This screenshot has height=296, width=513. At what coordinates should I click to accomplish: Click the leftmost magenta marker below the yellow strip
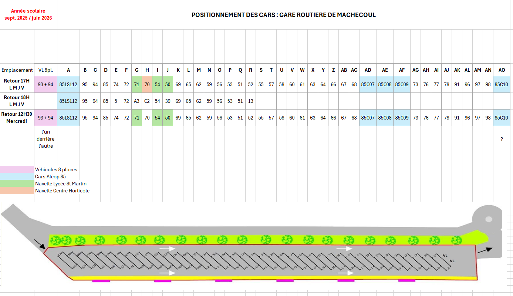pyautogui.click(x=101, y=281)
